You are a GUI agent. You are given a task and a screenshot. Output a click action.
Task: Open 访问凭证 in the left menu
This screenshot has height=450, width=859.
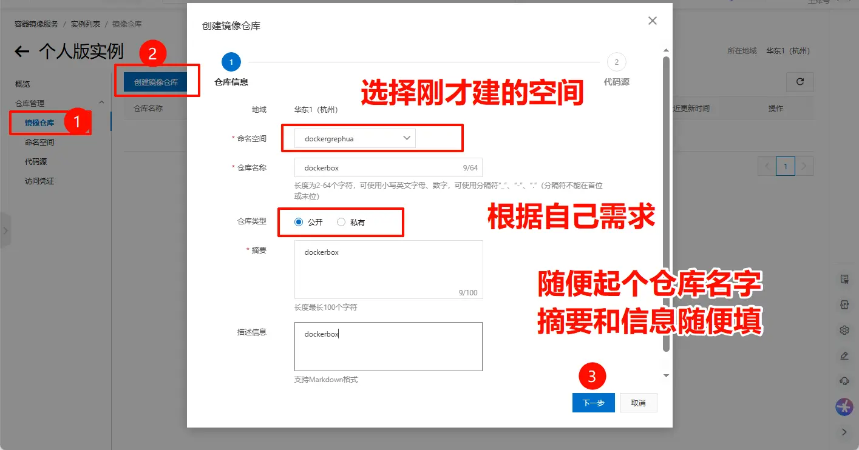pos(39,181)
